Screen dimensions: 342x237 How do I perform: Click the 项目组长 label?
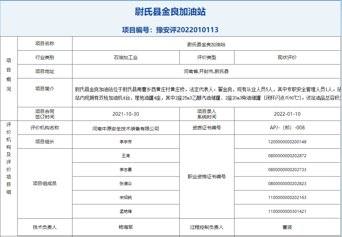point(45,142)
